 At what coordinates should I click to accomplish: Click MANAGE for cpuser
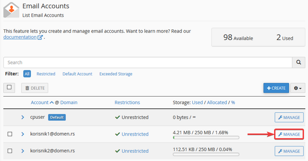289,117
